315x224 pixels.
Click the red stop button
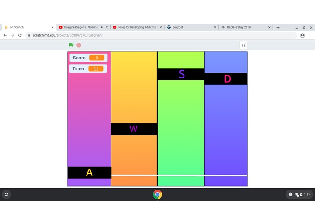tap(79, 45)
